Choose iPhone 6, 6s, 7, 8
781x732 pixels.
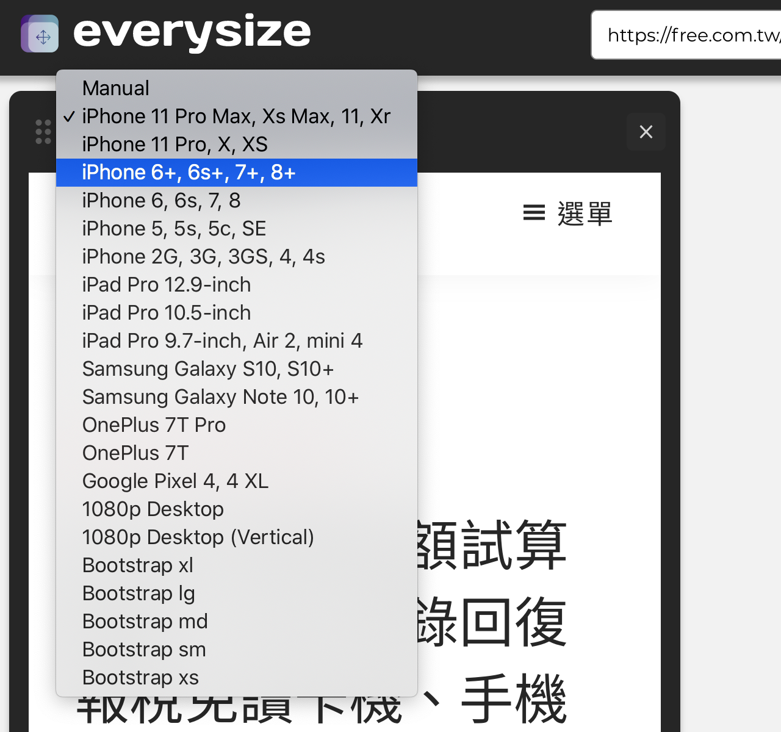click(x=237, y=201)
